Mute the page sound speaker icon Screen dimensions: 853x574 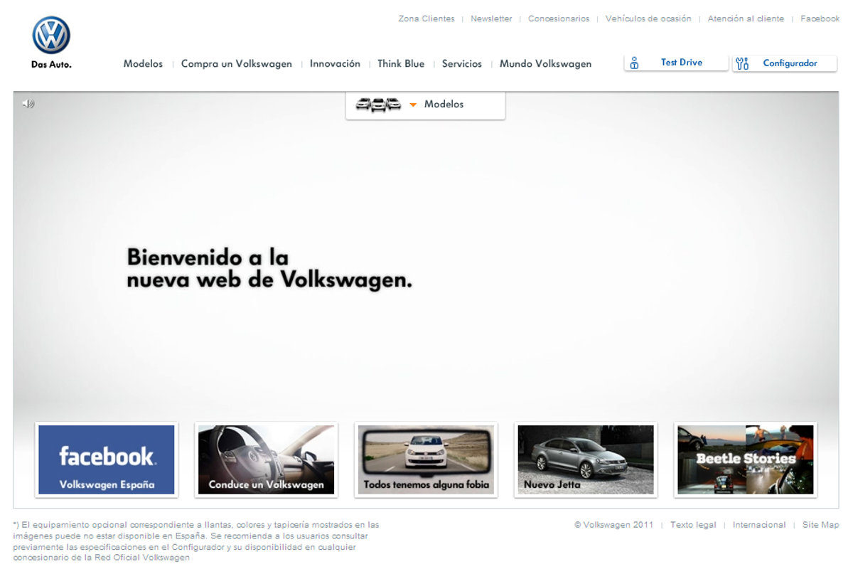pyautogui.click(x=28, y=104)
